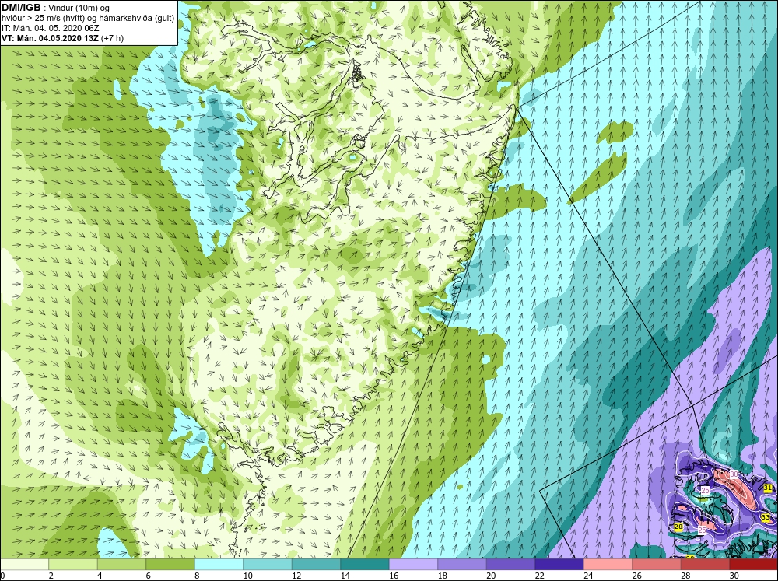Click the '14' legend scale value
This screenshot has height=581, width=778.
pyautogui.click(x=345, y=576)
